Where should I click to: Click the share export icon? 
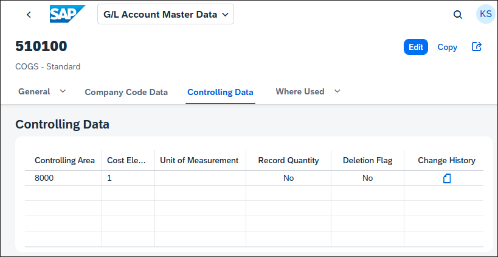click(x=477, y=47)
